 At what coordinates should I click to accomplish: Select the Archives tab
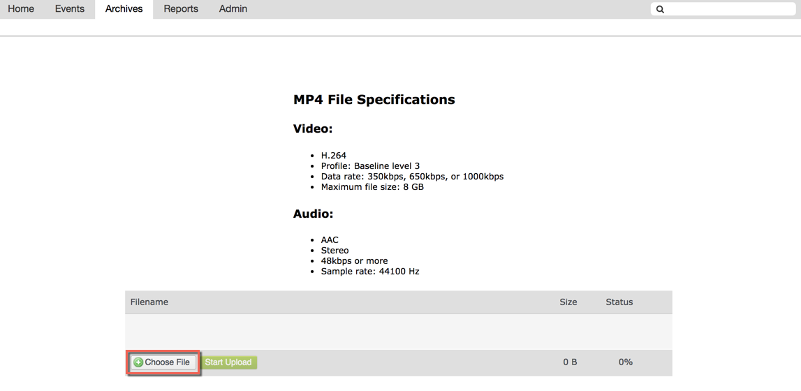click(x=124, y=9)
